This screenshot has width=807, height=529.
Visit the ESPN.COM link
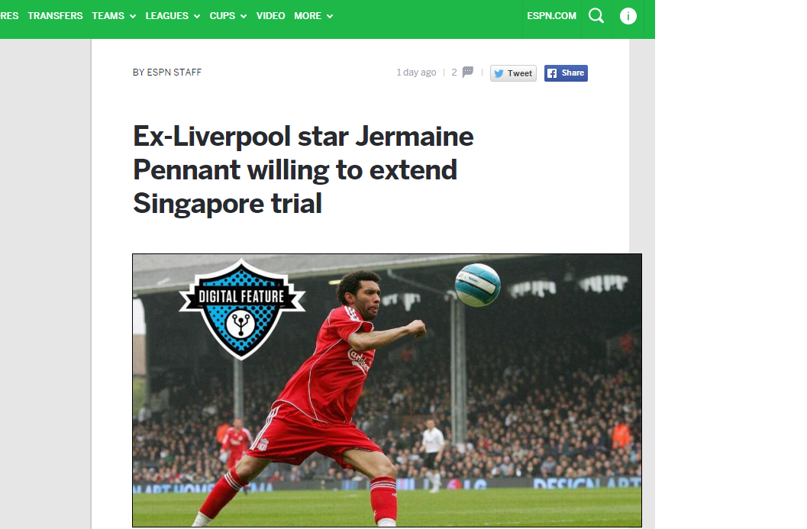pyautogui.click(x=551, y=16)
